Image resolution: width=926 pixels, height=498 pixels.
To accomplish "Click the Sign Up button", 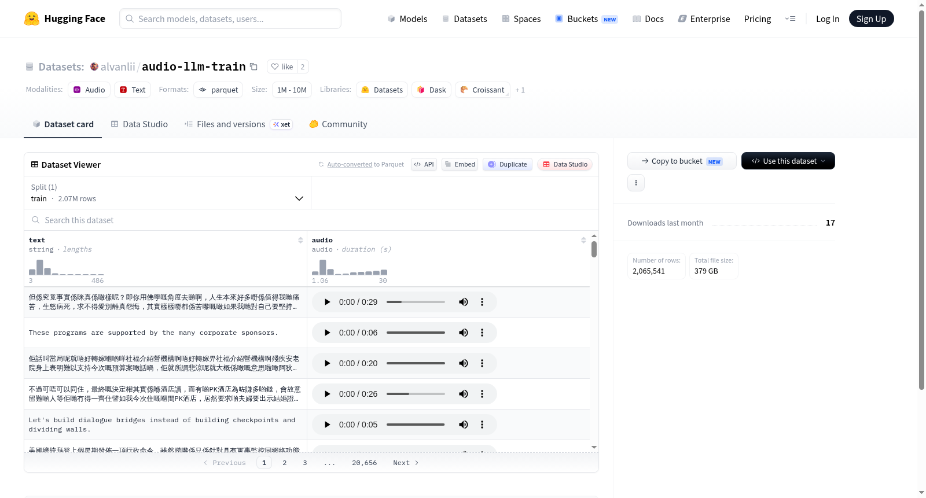I will [x=871, y=19].
